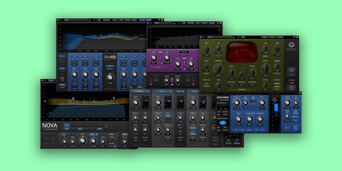Toggle Brightness ON button in SlickEQ
Image resolution: width=342 pixels, height=171 pixels.
(x=110, y=66)
